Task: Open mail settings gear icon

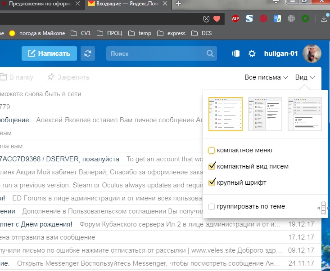Action: pyautogui.click(x=252, y=53)
